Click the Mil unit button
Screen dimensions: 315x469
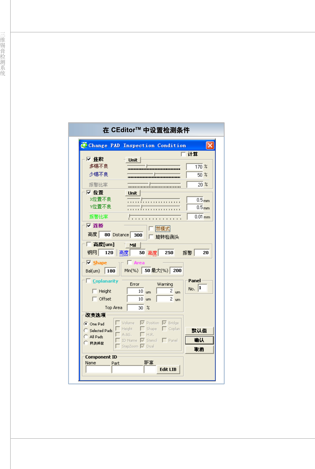133,245
